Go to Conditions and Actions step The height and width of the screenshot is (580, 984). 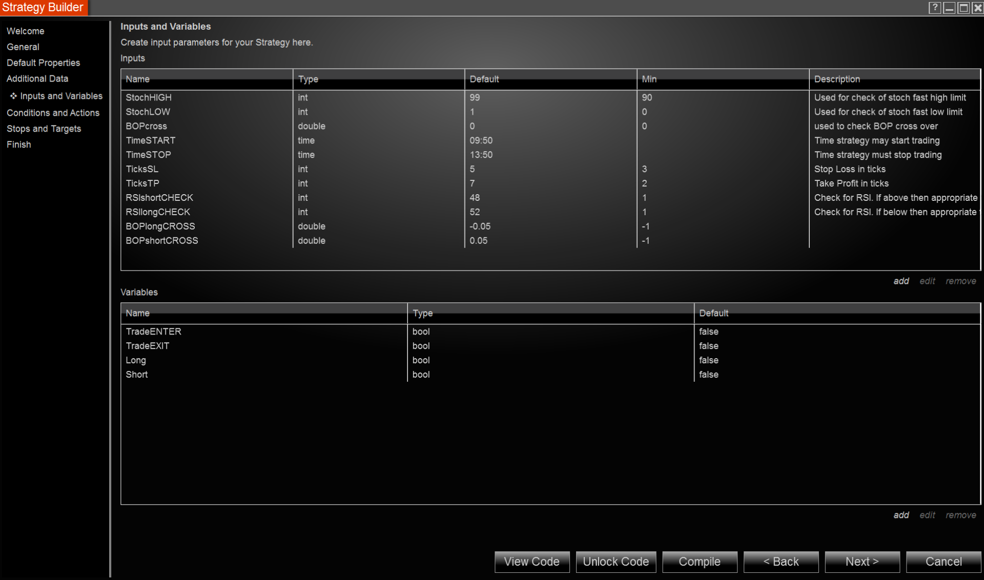pos(53,113)
